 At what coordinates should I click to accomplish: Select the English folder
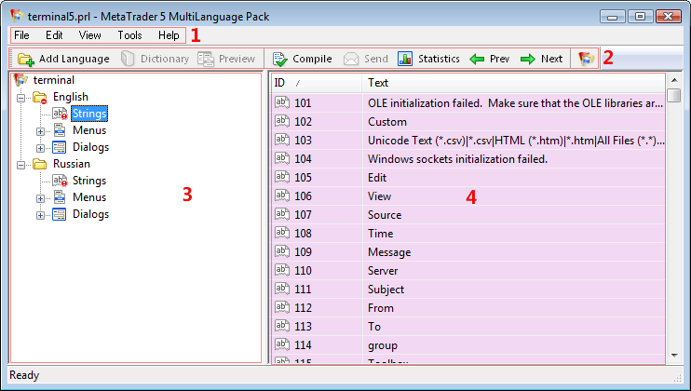71,97
